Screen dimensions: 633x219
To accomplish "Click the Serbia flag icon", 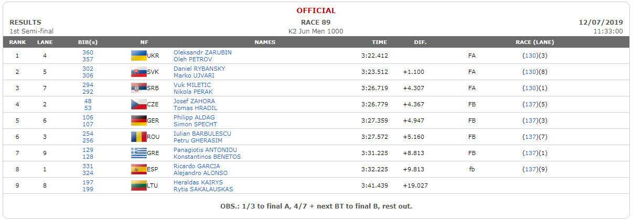I will point(138,89).
